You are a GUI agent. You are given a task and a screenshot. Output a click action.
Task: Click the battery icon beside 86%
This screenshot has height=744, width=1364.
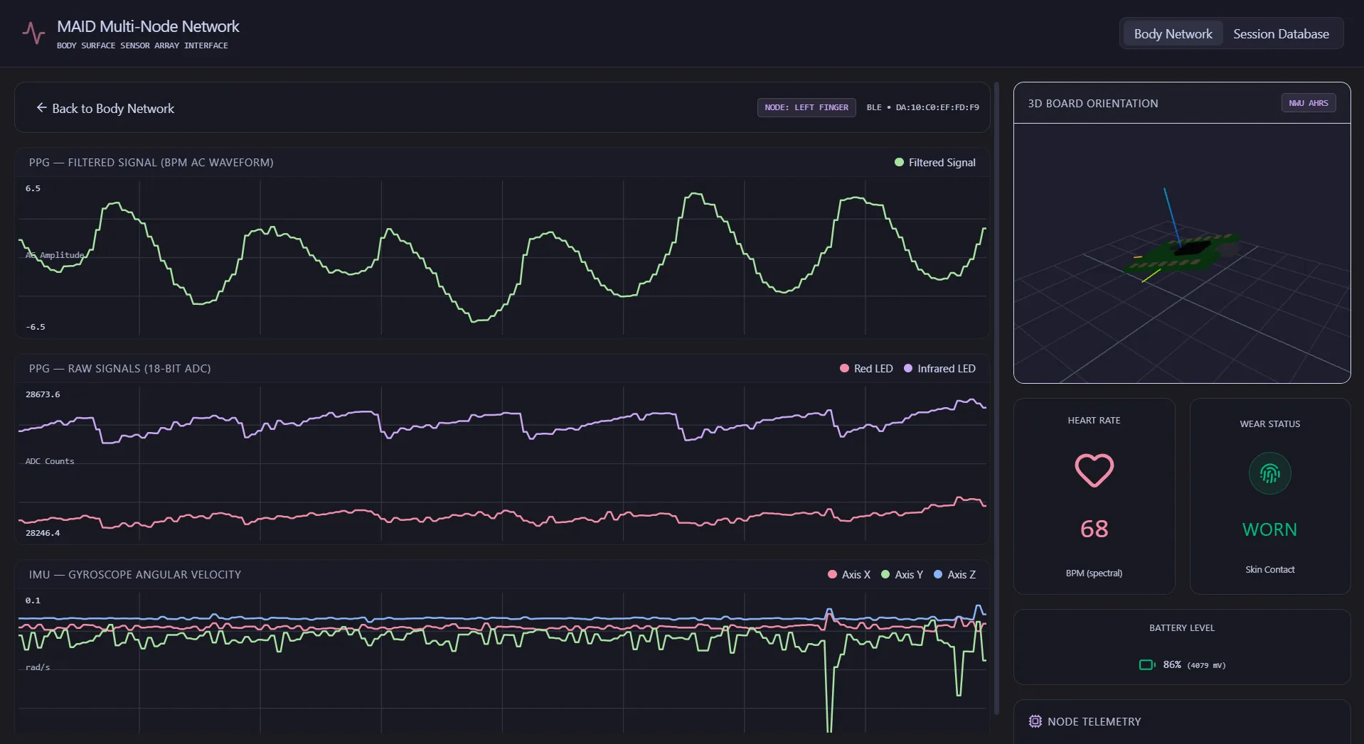(1147, 665)
